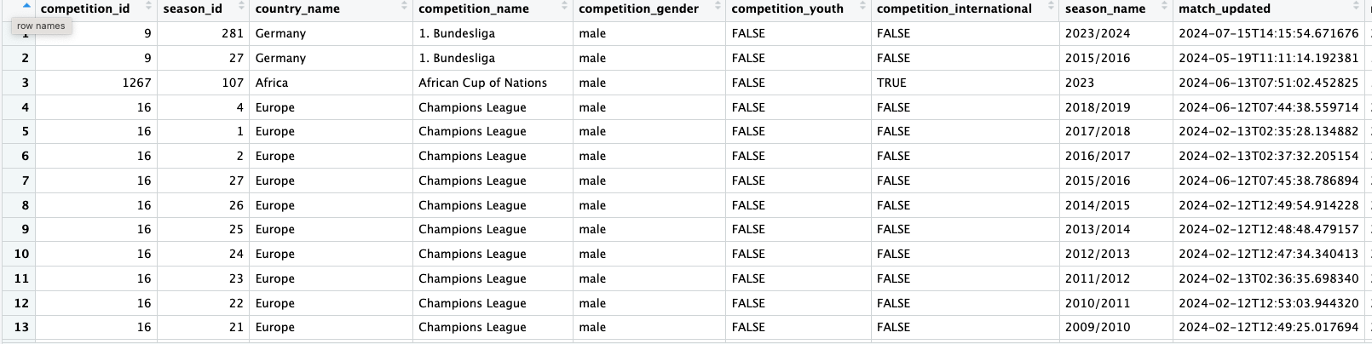Select row number 7
This screenshot has height=344, width=1372.
25,181
